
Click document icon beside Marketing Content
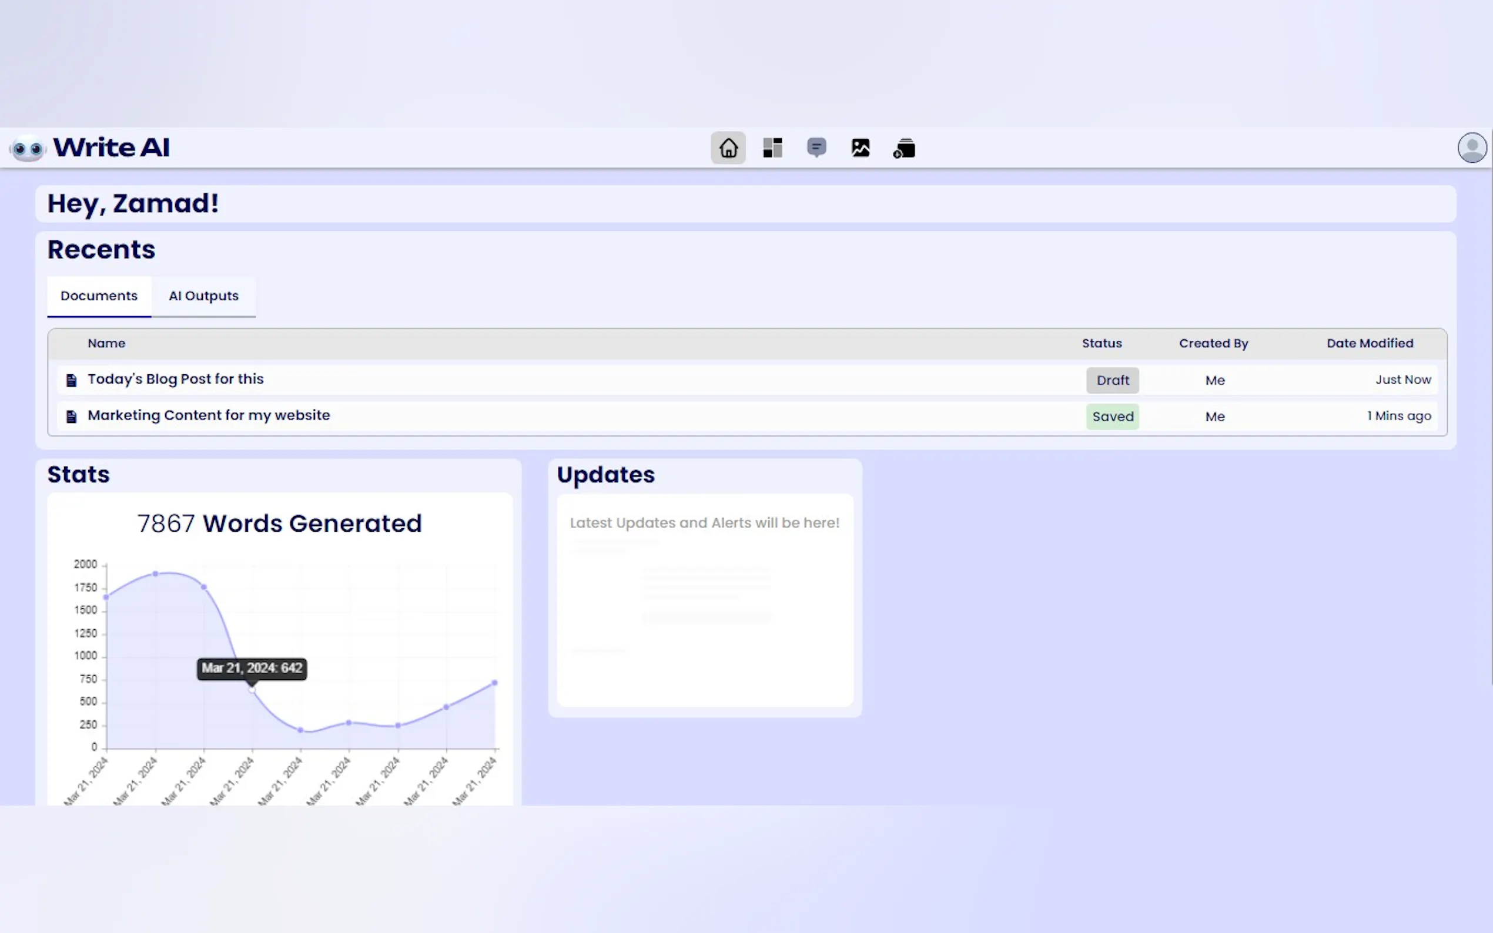click(x=72, y=417)
